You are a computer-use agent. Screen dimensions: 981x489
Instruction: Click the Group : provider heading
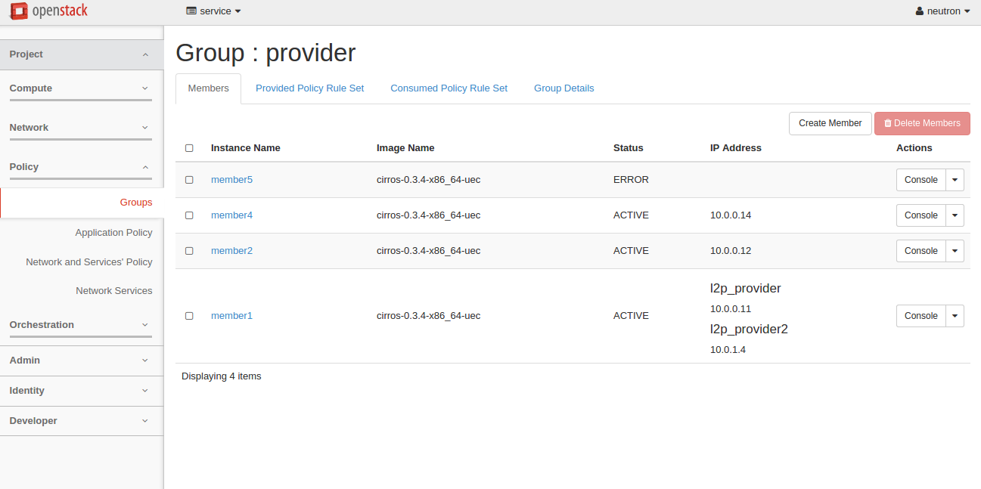(265, 53)
